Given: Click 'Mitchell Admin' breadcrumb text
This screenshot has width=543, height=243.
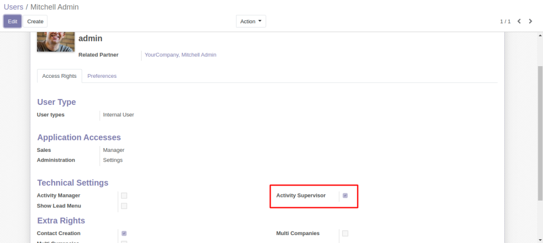Looking at the screenshot, I should coord(55,7).
